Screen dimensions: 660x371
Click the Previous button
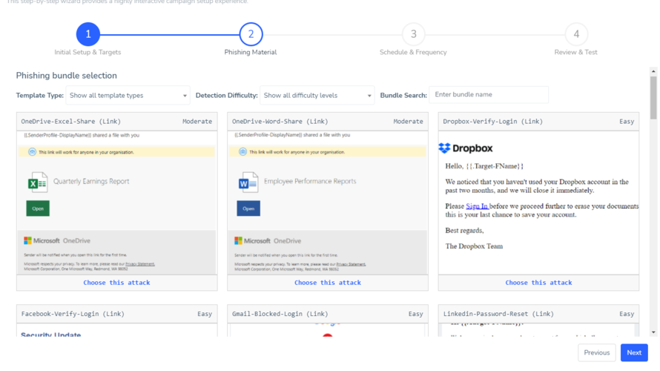click(x=596, y=353)
